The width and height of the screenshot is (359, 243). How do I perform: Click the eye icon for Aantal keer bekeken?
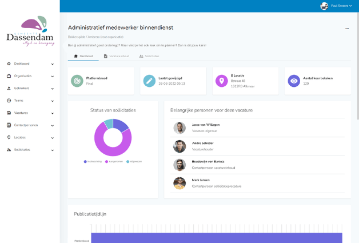coord(294,81)
